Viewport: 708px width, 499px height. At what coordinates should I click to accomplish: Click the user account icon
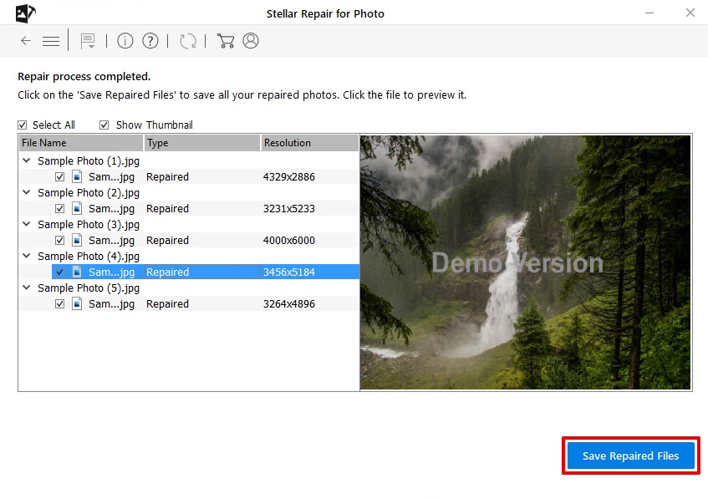pos(251,41)
